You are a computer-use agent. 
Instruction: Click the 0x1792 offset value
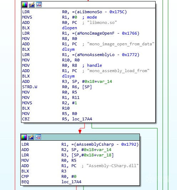point(129,144)
